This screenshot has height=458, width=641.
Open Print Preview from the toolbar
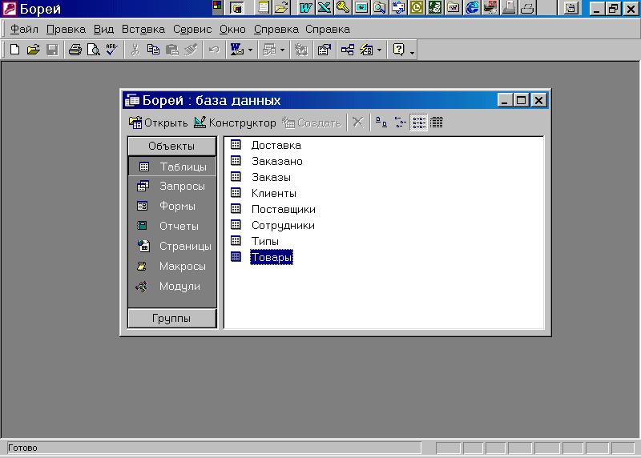[94, 50]
